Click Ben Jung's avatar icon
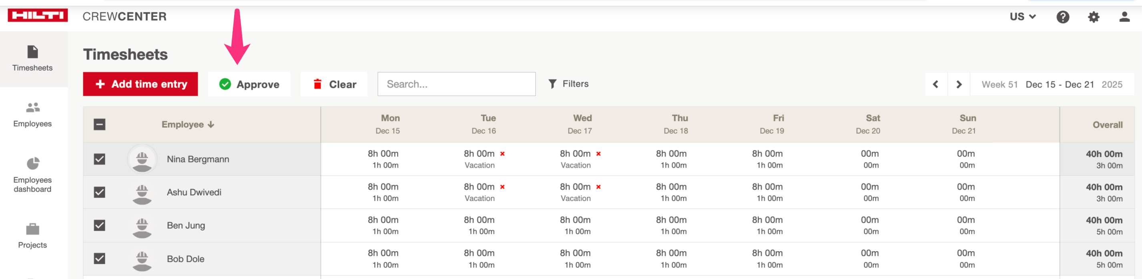The width and height of the screenshot is (1142, 279). pos(142,226)
